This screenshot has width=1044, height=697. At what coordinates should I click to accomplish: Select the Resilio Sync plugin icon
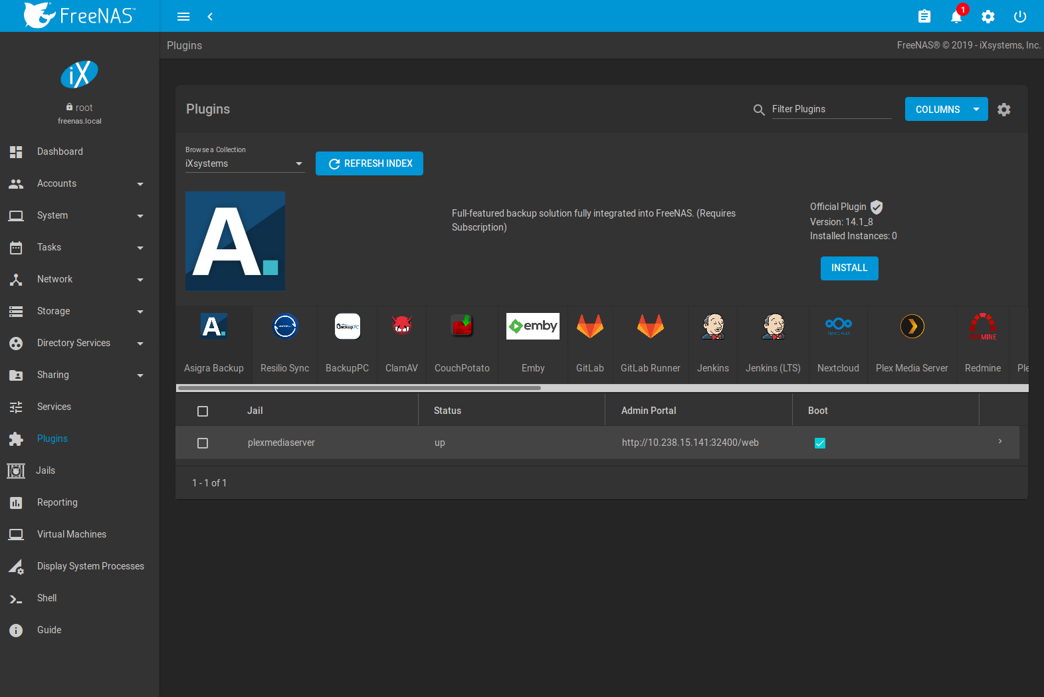(285, 326)
